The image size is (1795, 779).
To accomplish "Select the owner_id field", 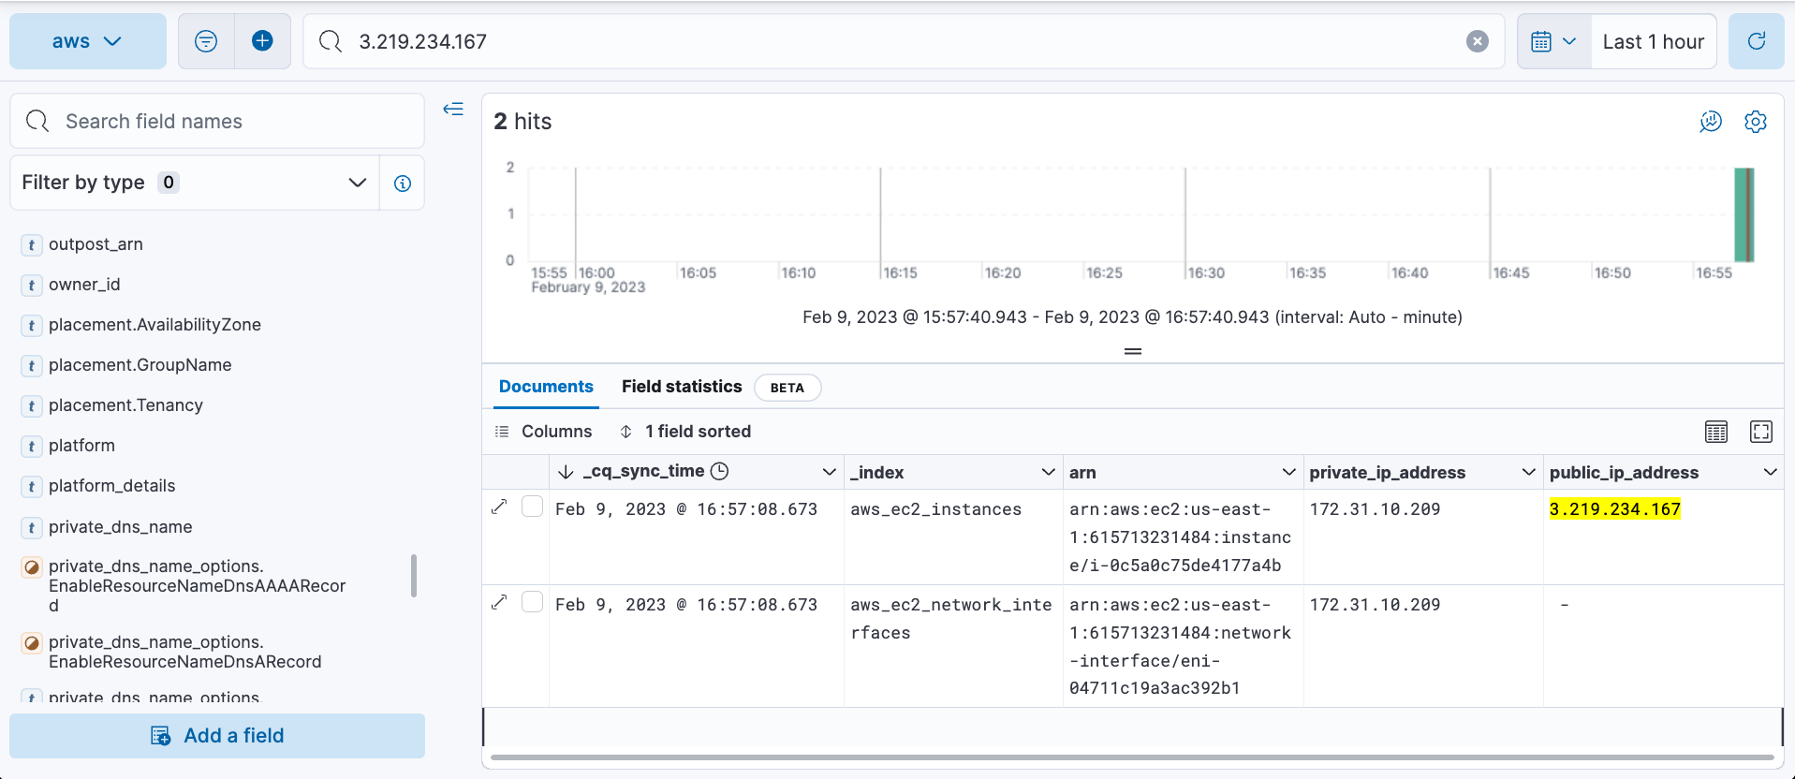I will click(x=84, y=285).
